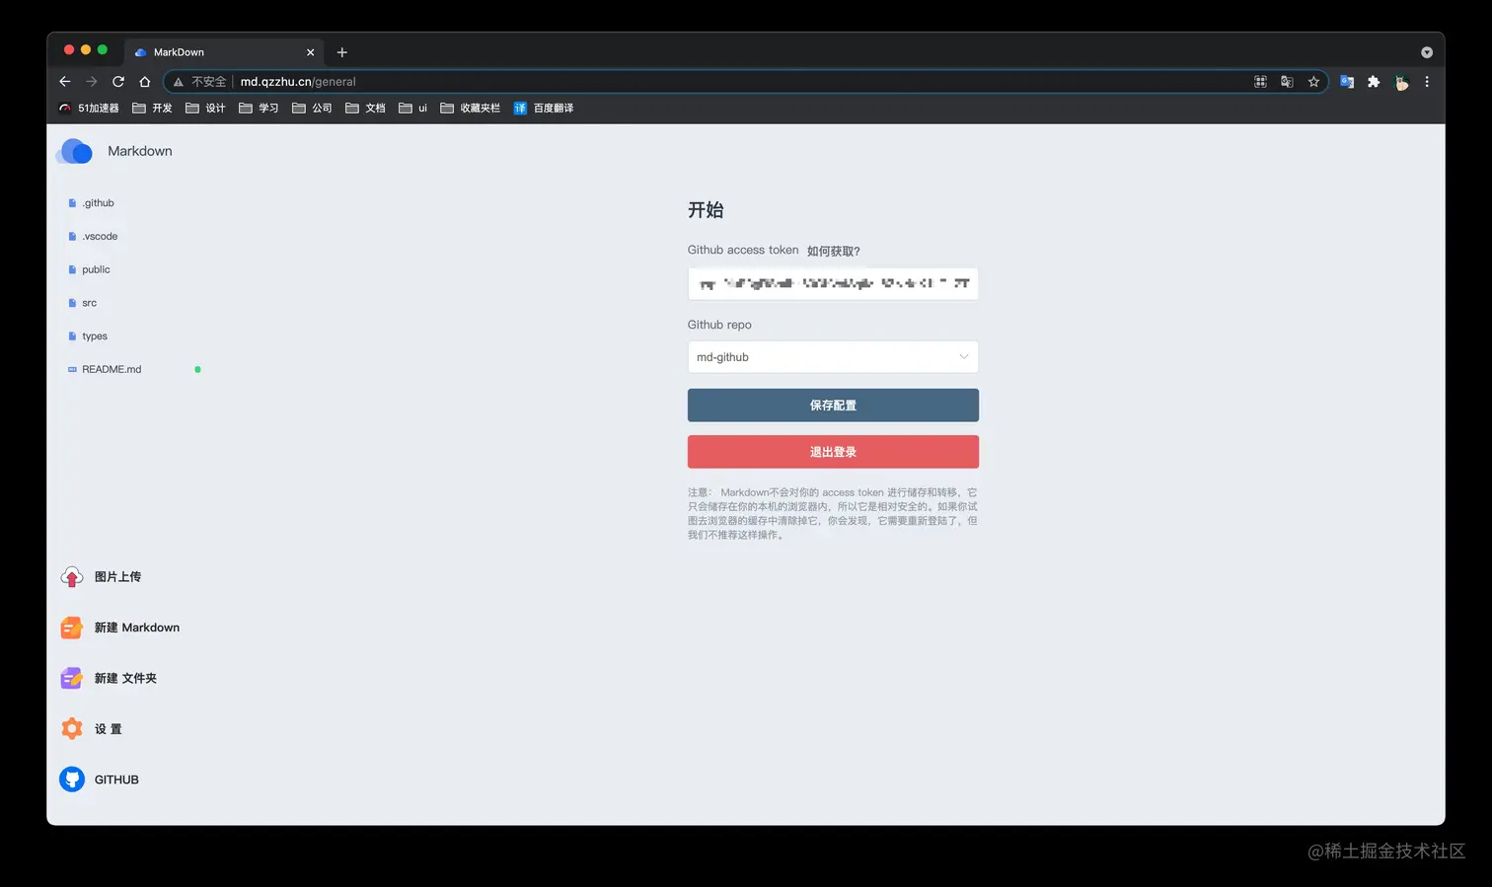Reload the page
Image resolution: width=1492 pixels, height=887 pixels.
tap(118, 82)
